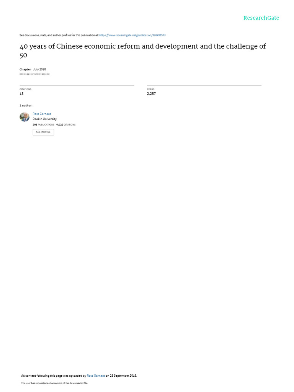Click the reads count 2,257
This screenshot has width=294, height=392.
coord(151,93)
